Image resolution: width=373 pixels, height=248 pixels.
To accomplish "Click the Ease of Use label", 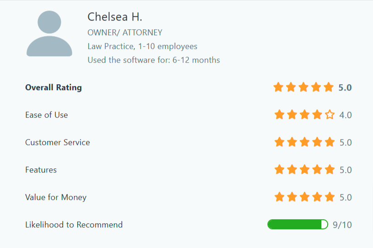I will (x=47, y=115).
